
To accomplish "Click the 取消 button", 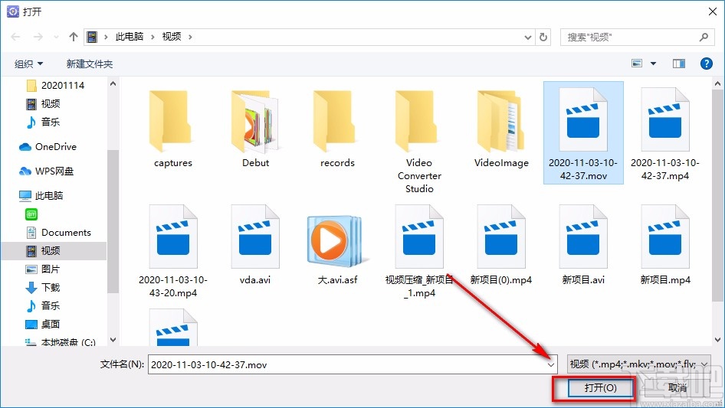I will 677,388.
